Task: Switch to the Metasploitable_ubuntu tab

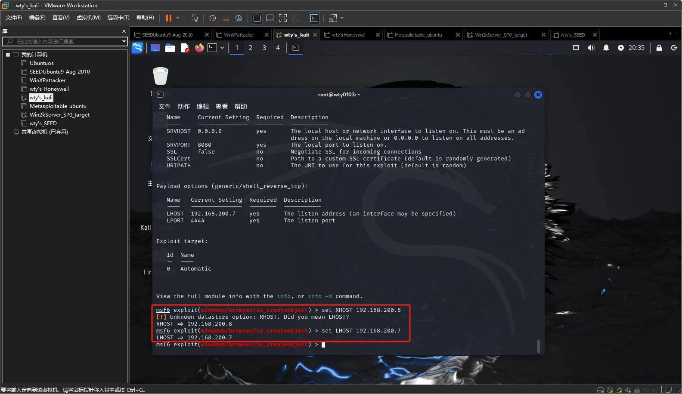Action: click(418, 35)
